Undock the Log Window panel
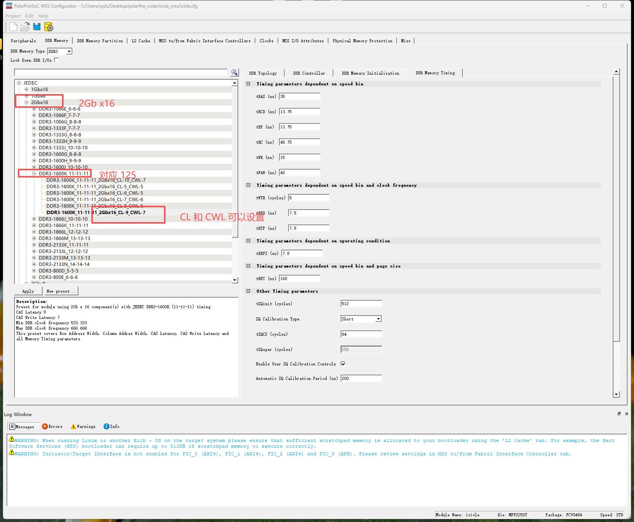 (x=619, y=414)
